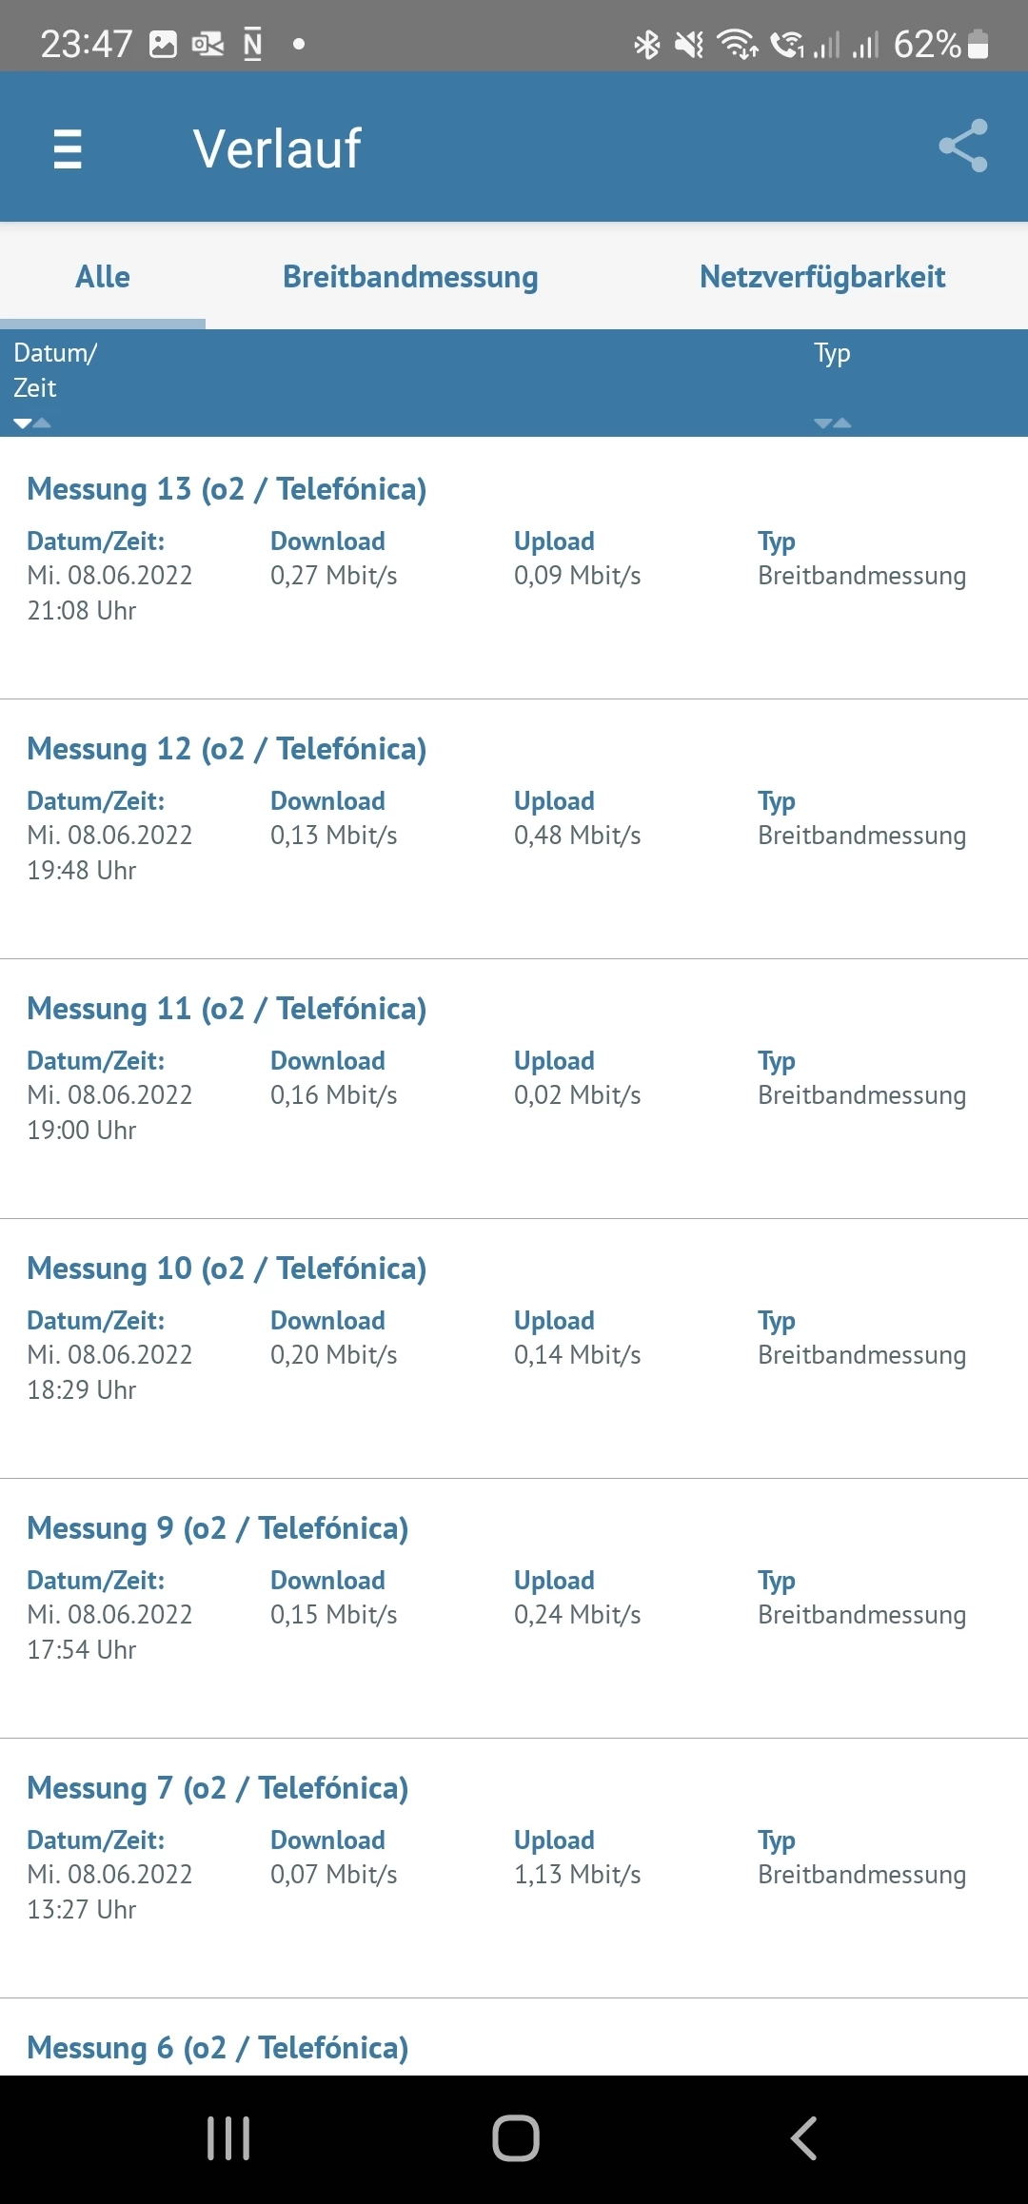
Task: View details of Messung 10
Action: [227, 1269]
